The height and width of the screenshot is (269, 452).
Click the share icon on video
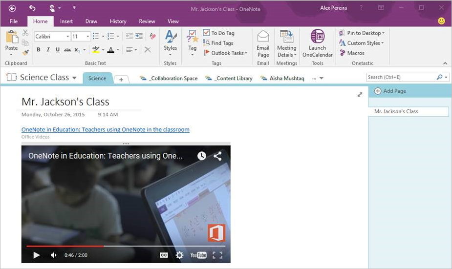pyautogui.click(x=217, y=156)
